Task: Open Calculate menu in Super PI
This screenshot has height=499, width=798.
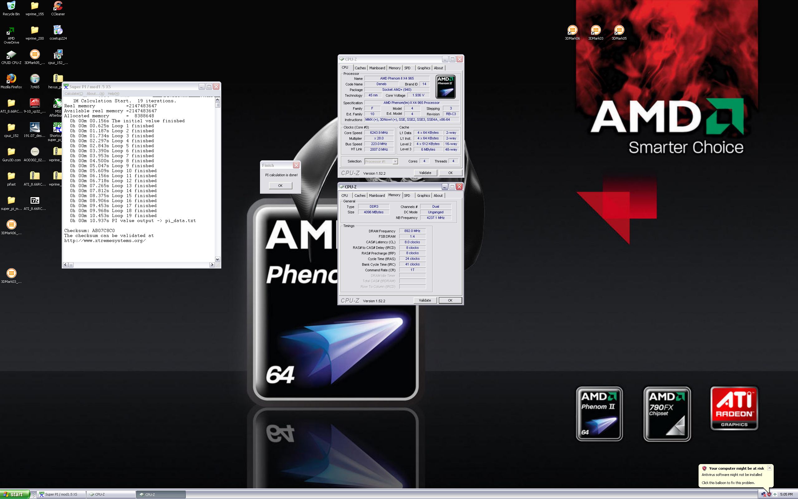Action: pos(74,93)
